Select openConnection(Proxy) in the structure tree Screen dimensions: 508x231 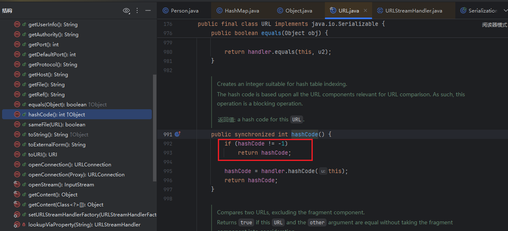point(76,175)
